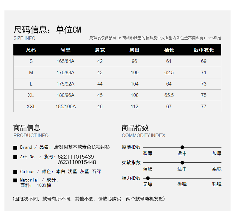Click the colour option 石绿
Viewport: 235px width, 211px height.
96,171
